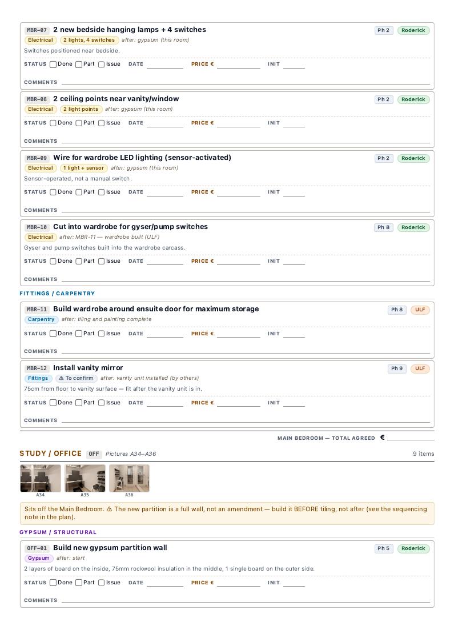Select the Carpentry tag on MBR-11
The image size is (454, 642).
tap(41, 319)
